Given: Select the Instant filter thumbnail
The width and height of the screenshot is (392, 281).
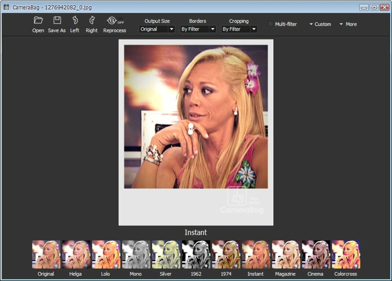Looking at the screenshot, I should (x=256, y=254).
